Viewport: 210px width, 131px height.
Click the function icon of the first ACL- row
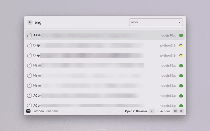29,96
